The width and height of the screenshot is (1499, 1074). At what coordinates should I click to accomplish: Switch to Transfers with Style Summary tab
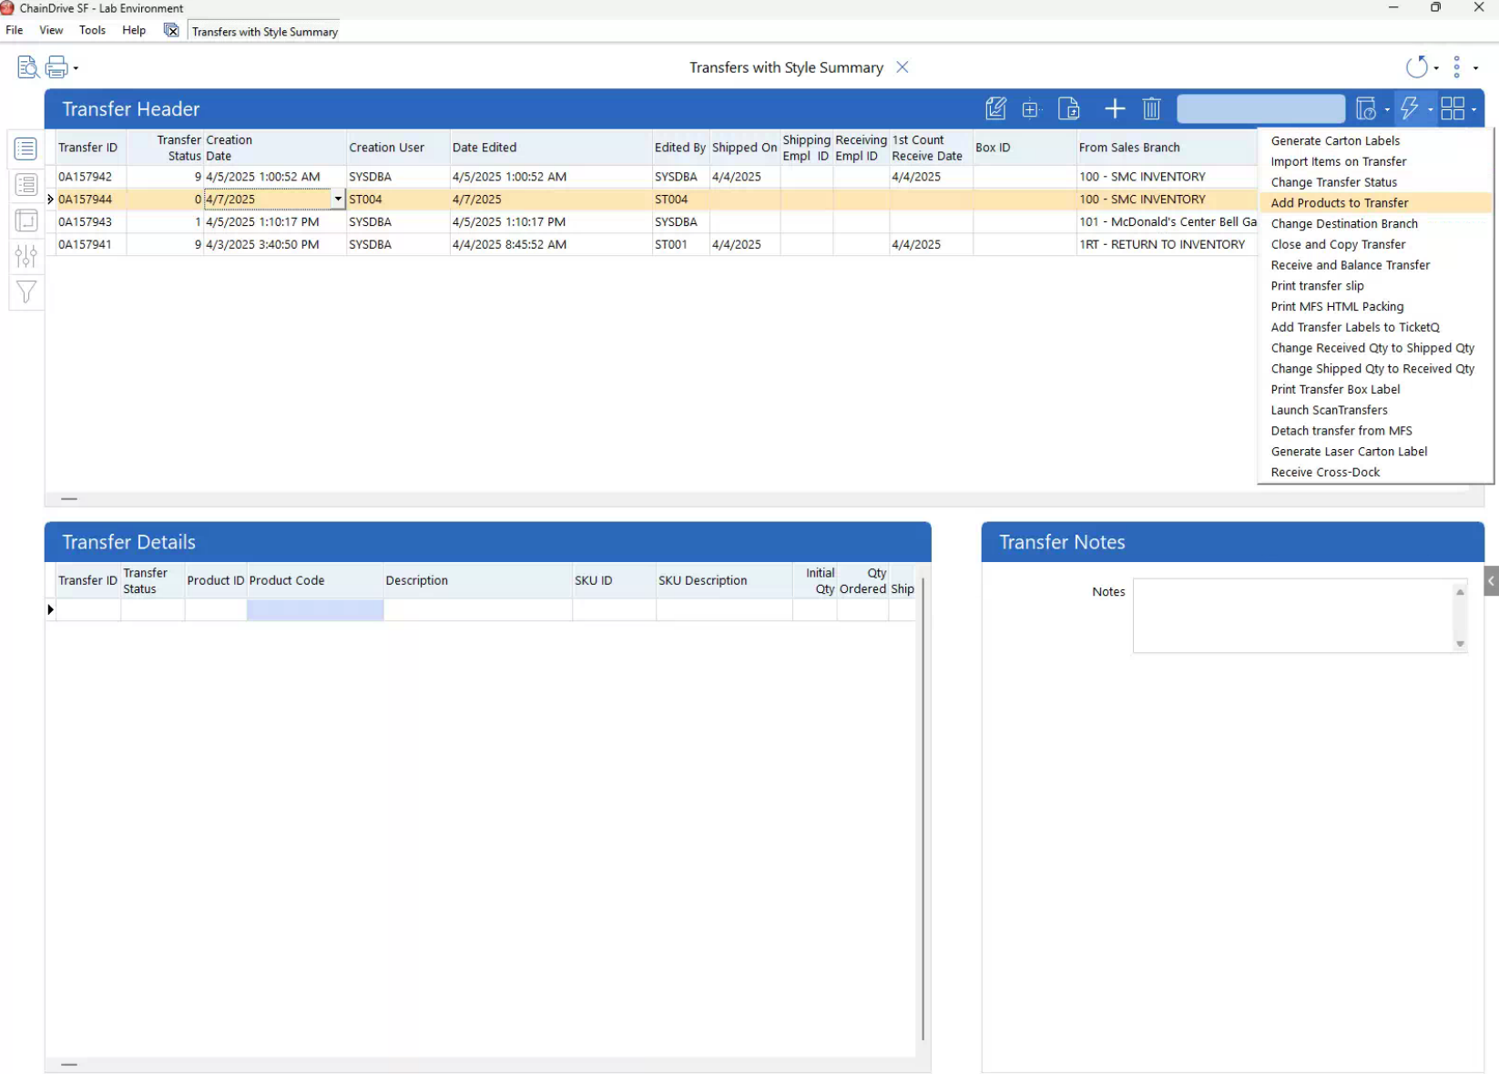tap(264, 32)
